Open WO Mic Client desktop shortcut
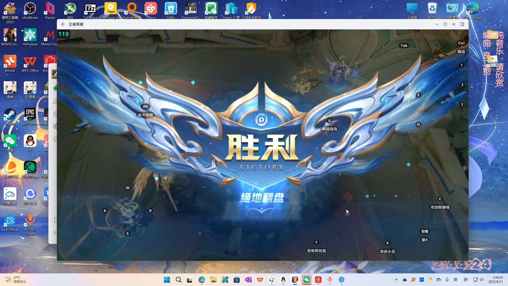Viewport: 508px width, 286px height. (30, 225)
